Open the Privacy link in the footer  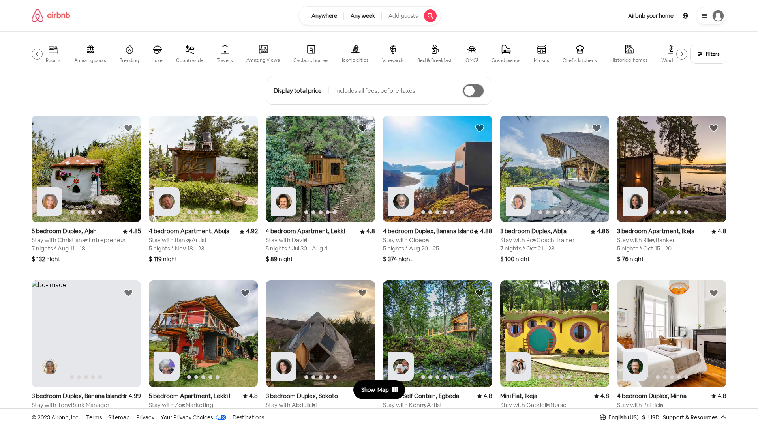(145, 417)
